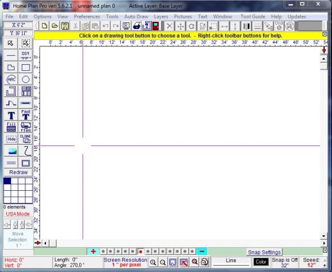Click the Line style selector
Screen dimensions: 332x272
click(x=231, y=262)
